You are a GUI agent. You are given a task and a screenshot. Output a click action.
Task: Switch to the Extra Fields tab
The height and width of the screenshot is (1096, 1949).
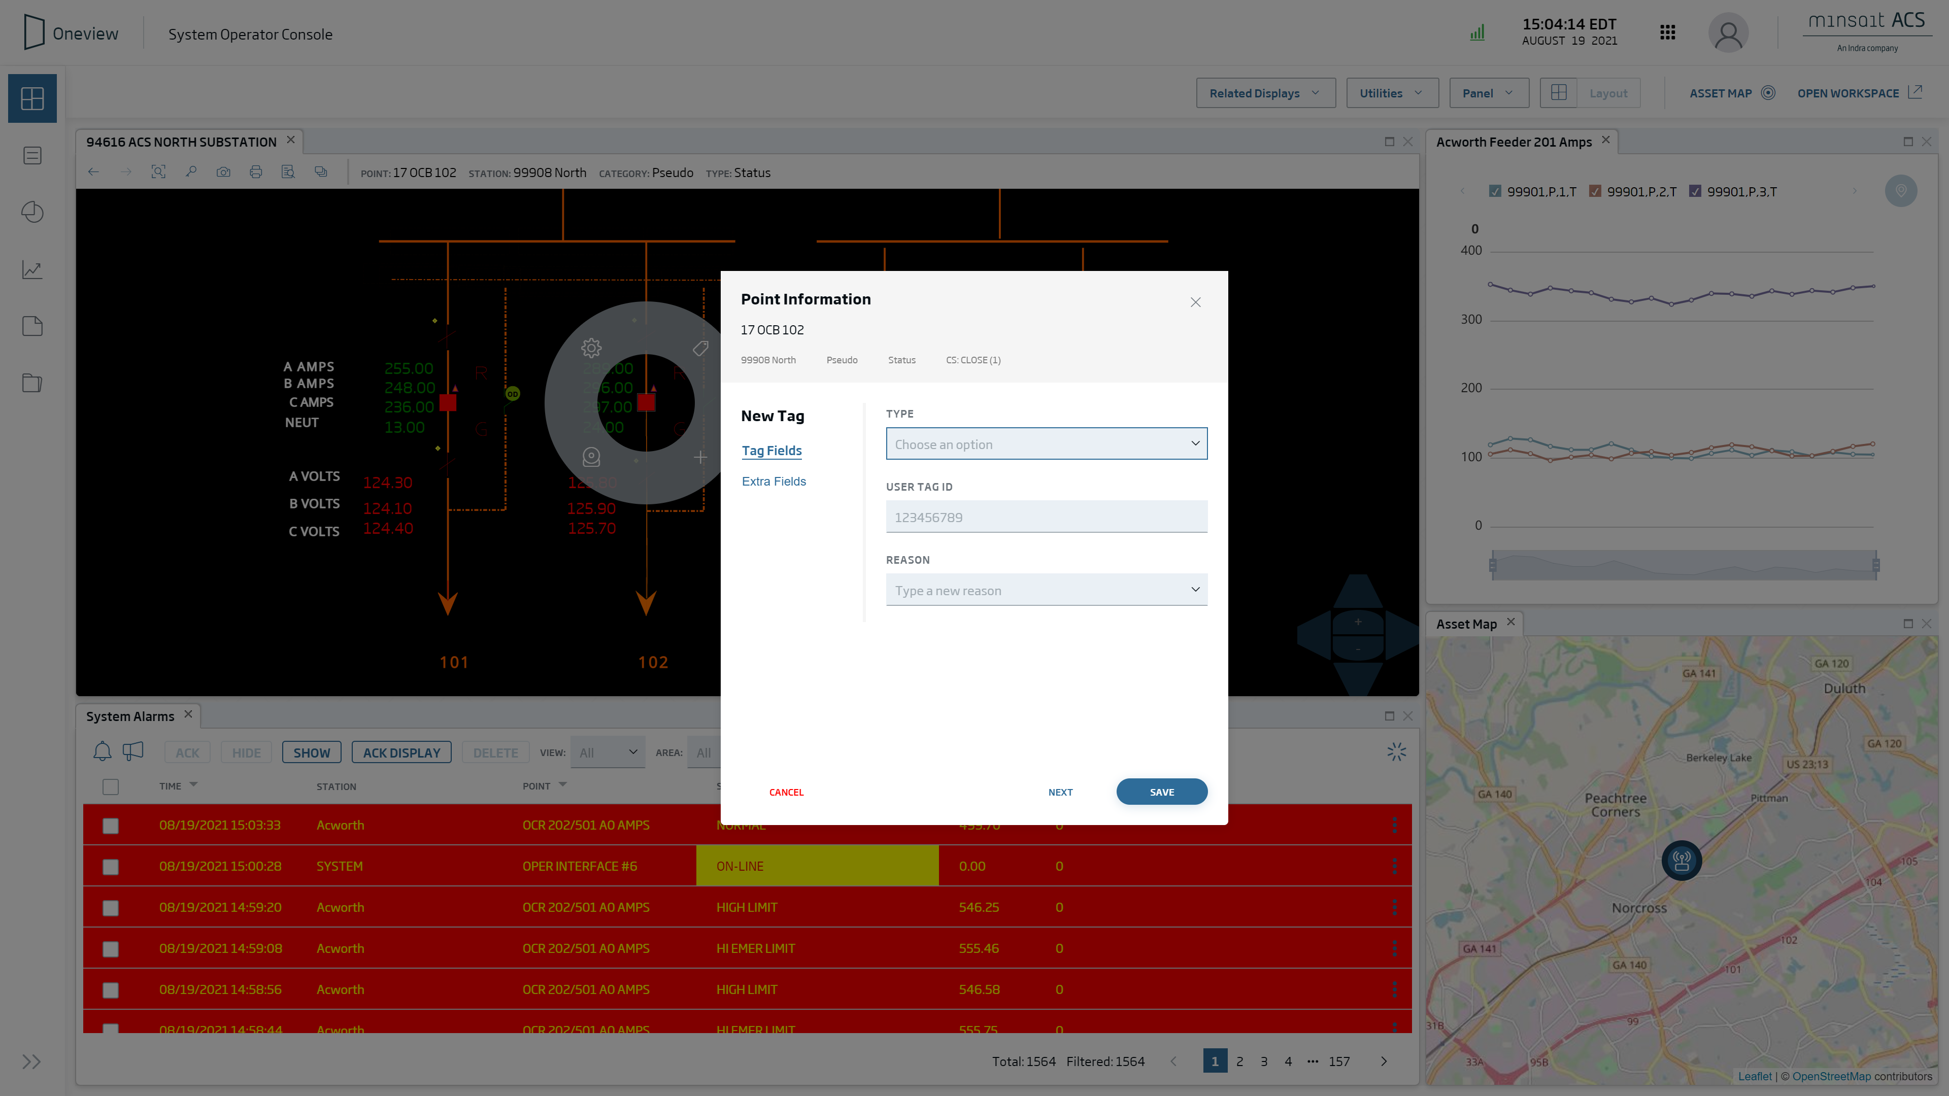[773, 481]
